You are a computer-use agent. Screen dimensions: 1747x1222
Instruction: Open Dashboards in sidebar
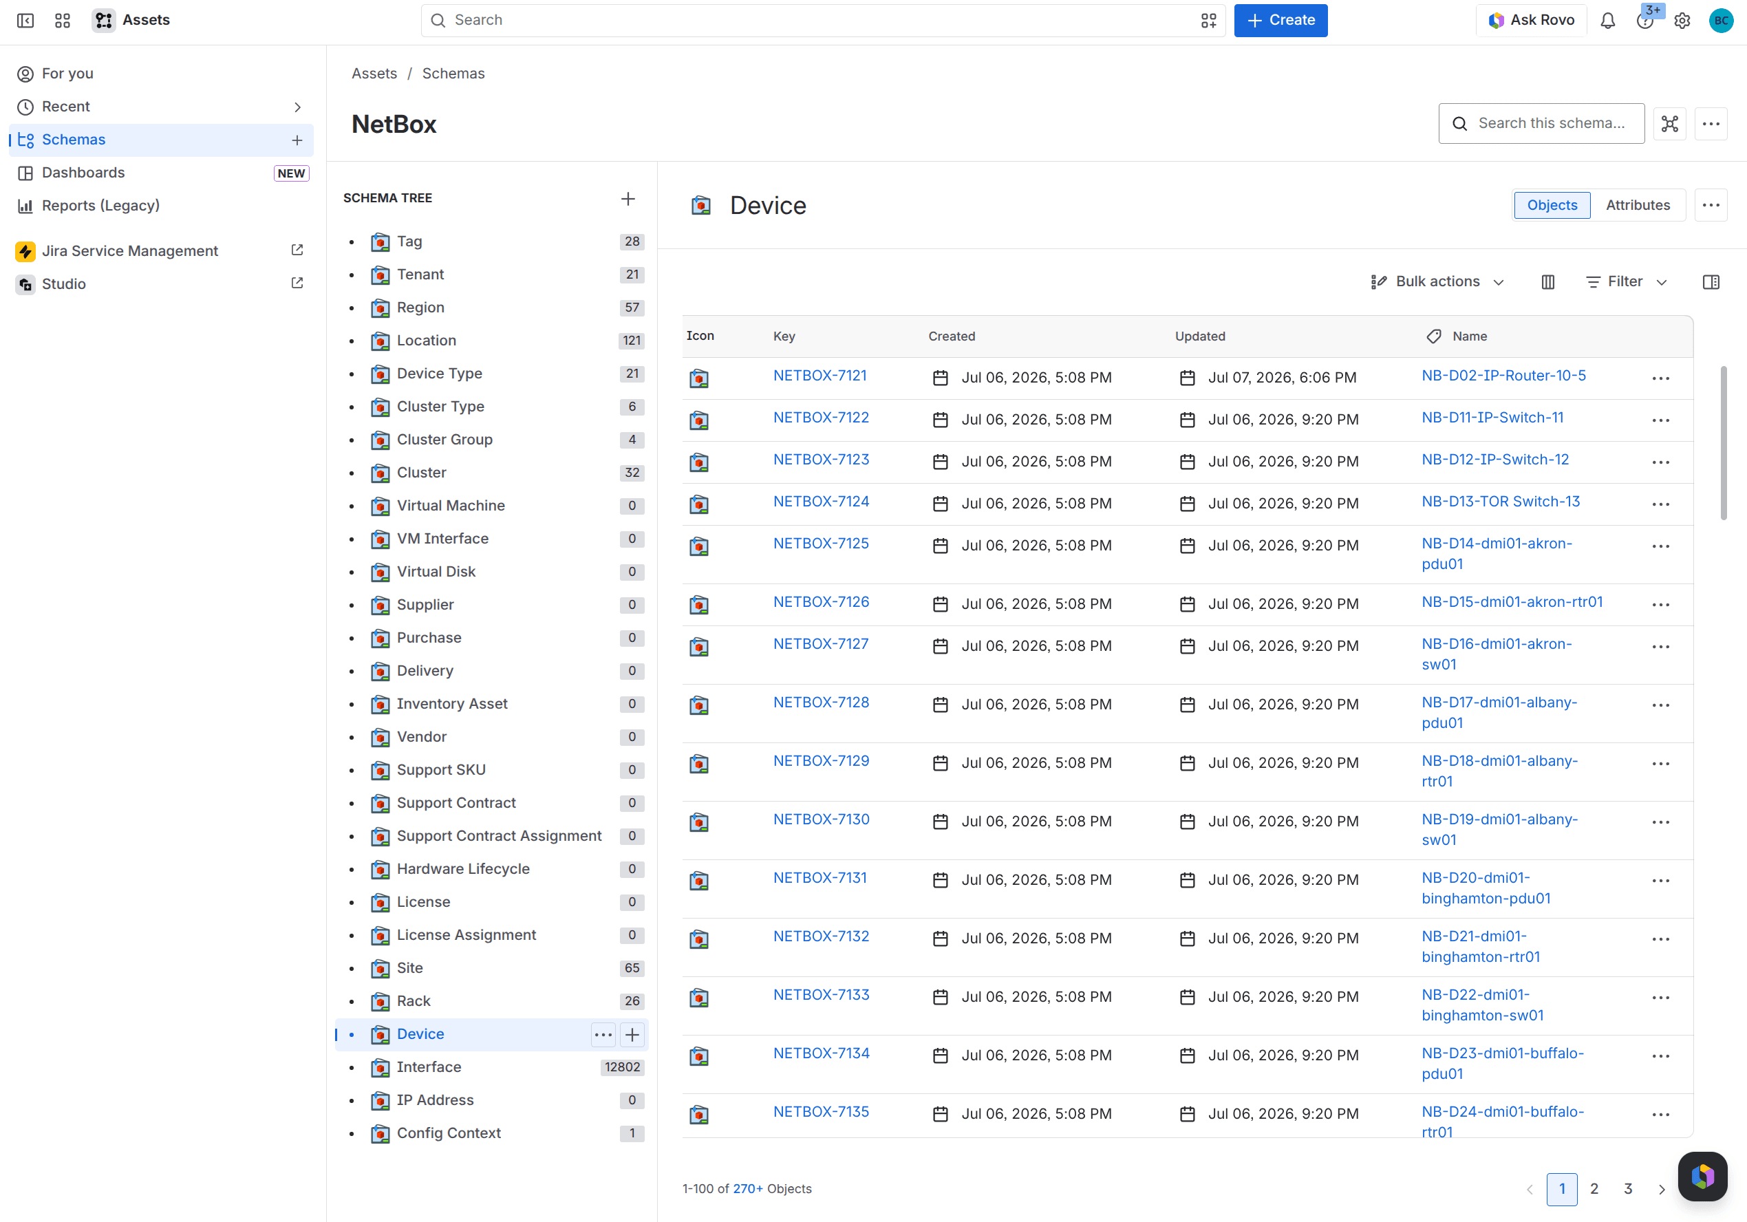coord(161,173)
